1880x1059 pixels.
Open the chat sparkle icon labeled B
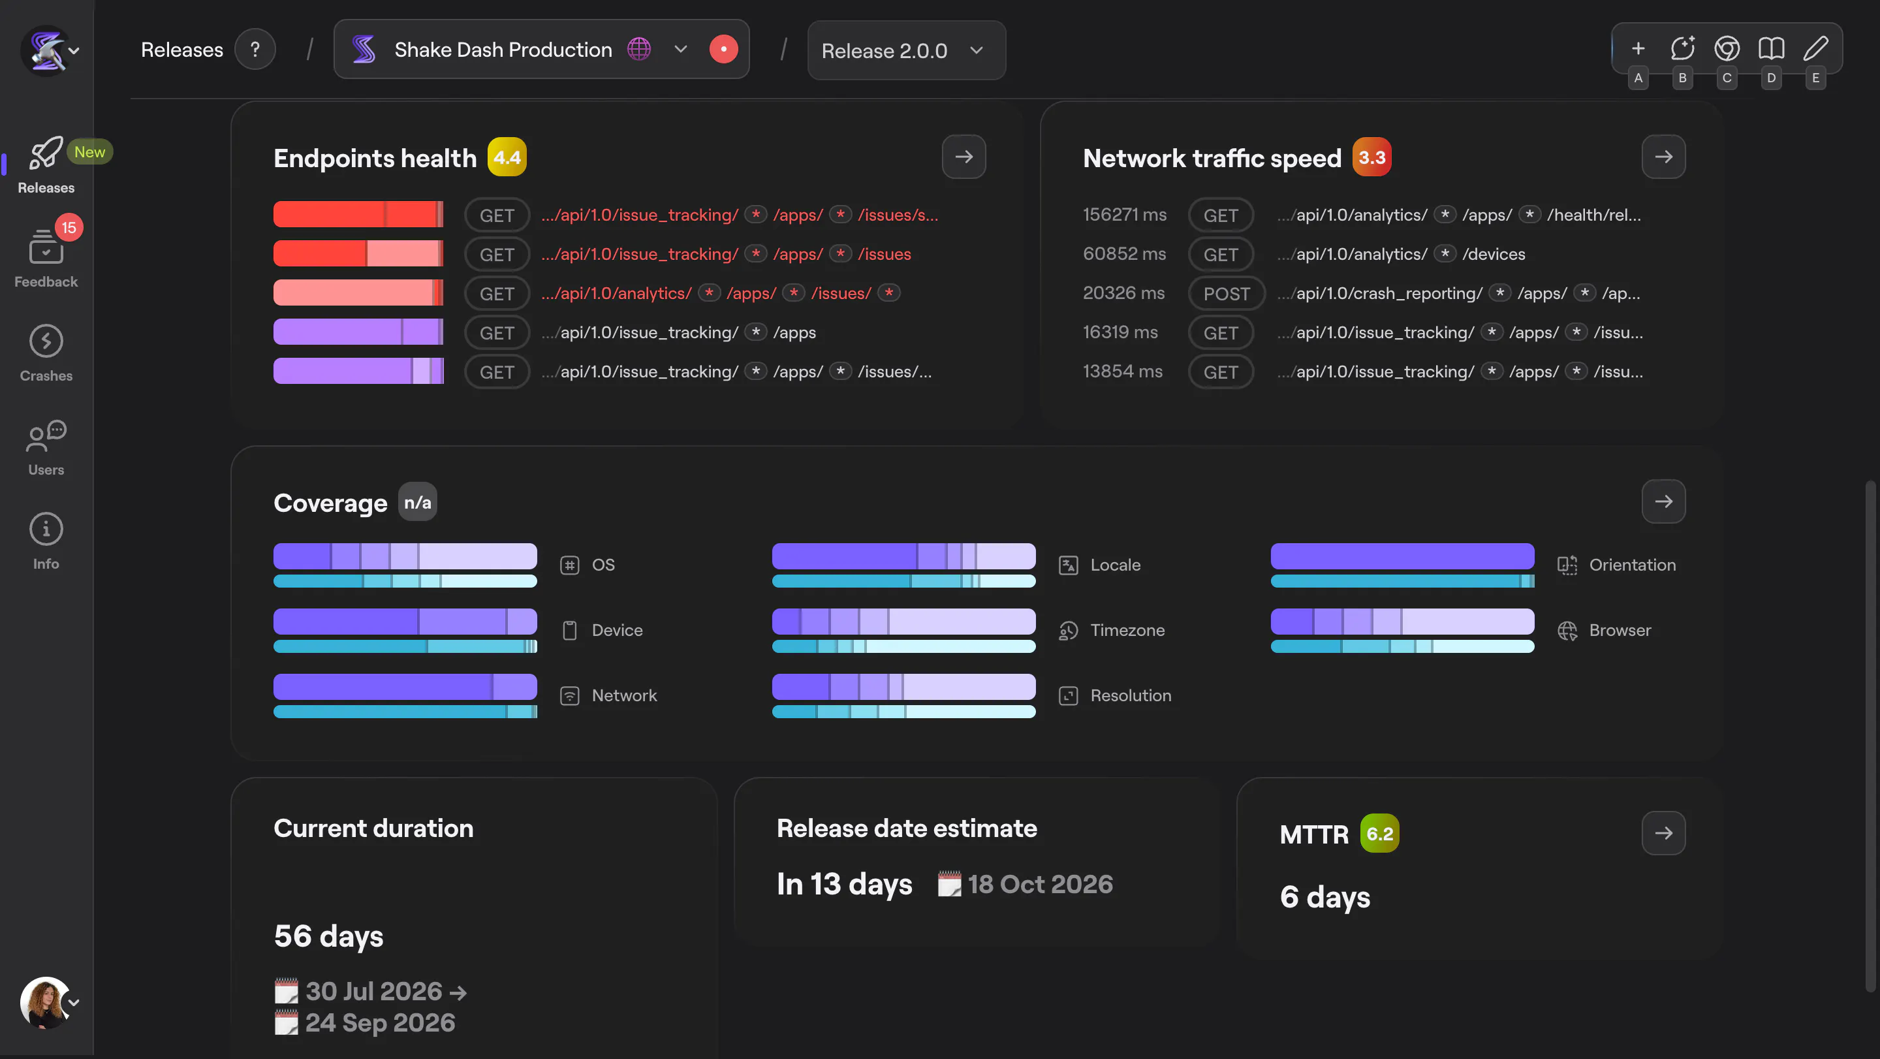[x=1682, y=49]
